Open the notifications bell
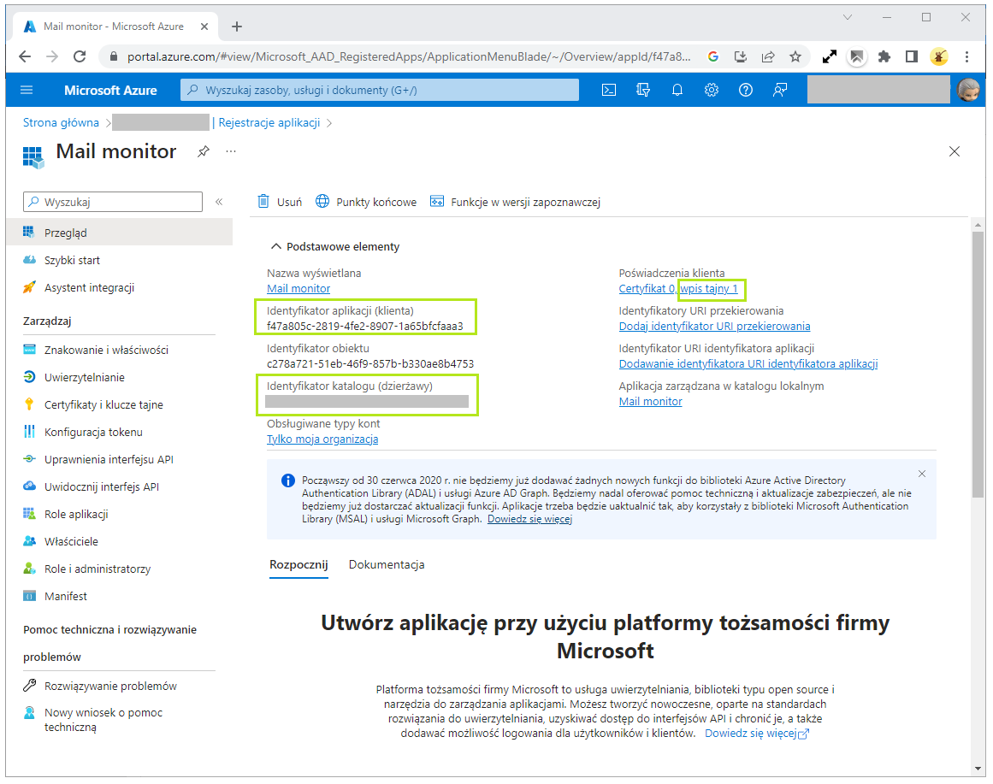 tap(677, 89)
